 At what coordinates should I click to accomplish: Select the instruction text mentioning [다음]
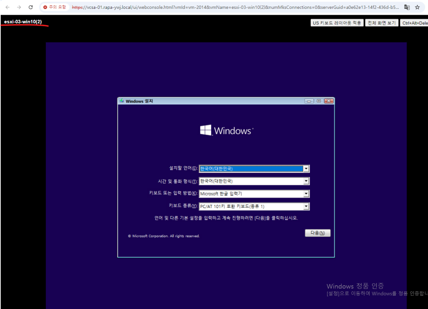click(226, 218)
